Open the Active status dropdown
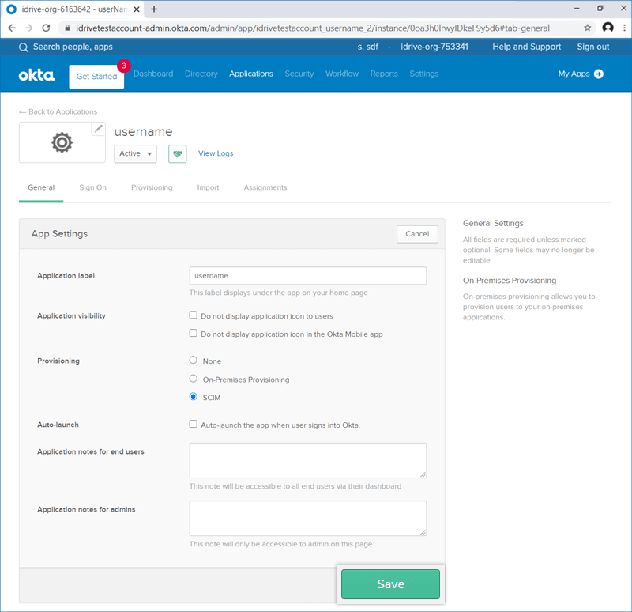 pos(135,153)
